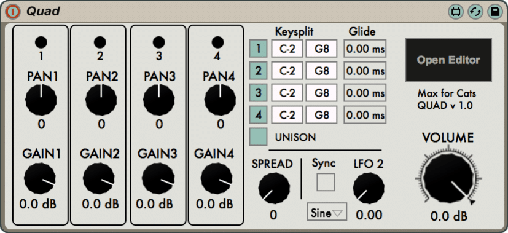This screenshot has width=508, height=233.
Task: Click the PAN2 value 0
Action: point(101,124)
